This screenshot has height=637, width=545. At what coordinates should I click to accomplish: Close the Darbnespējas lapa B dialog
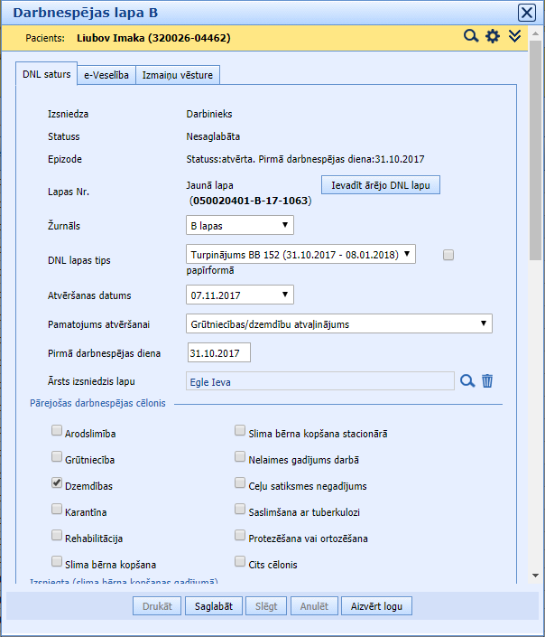coord(526,12)
